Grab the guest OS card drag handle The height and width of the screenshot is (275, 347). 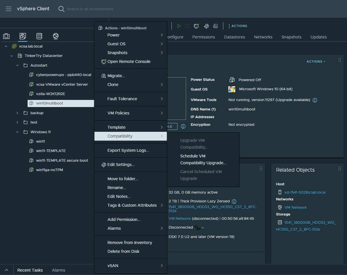coord(339,60)
